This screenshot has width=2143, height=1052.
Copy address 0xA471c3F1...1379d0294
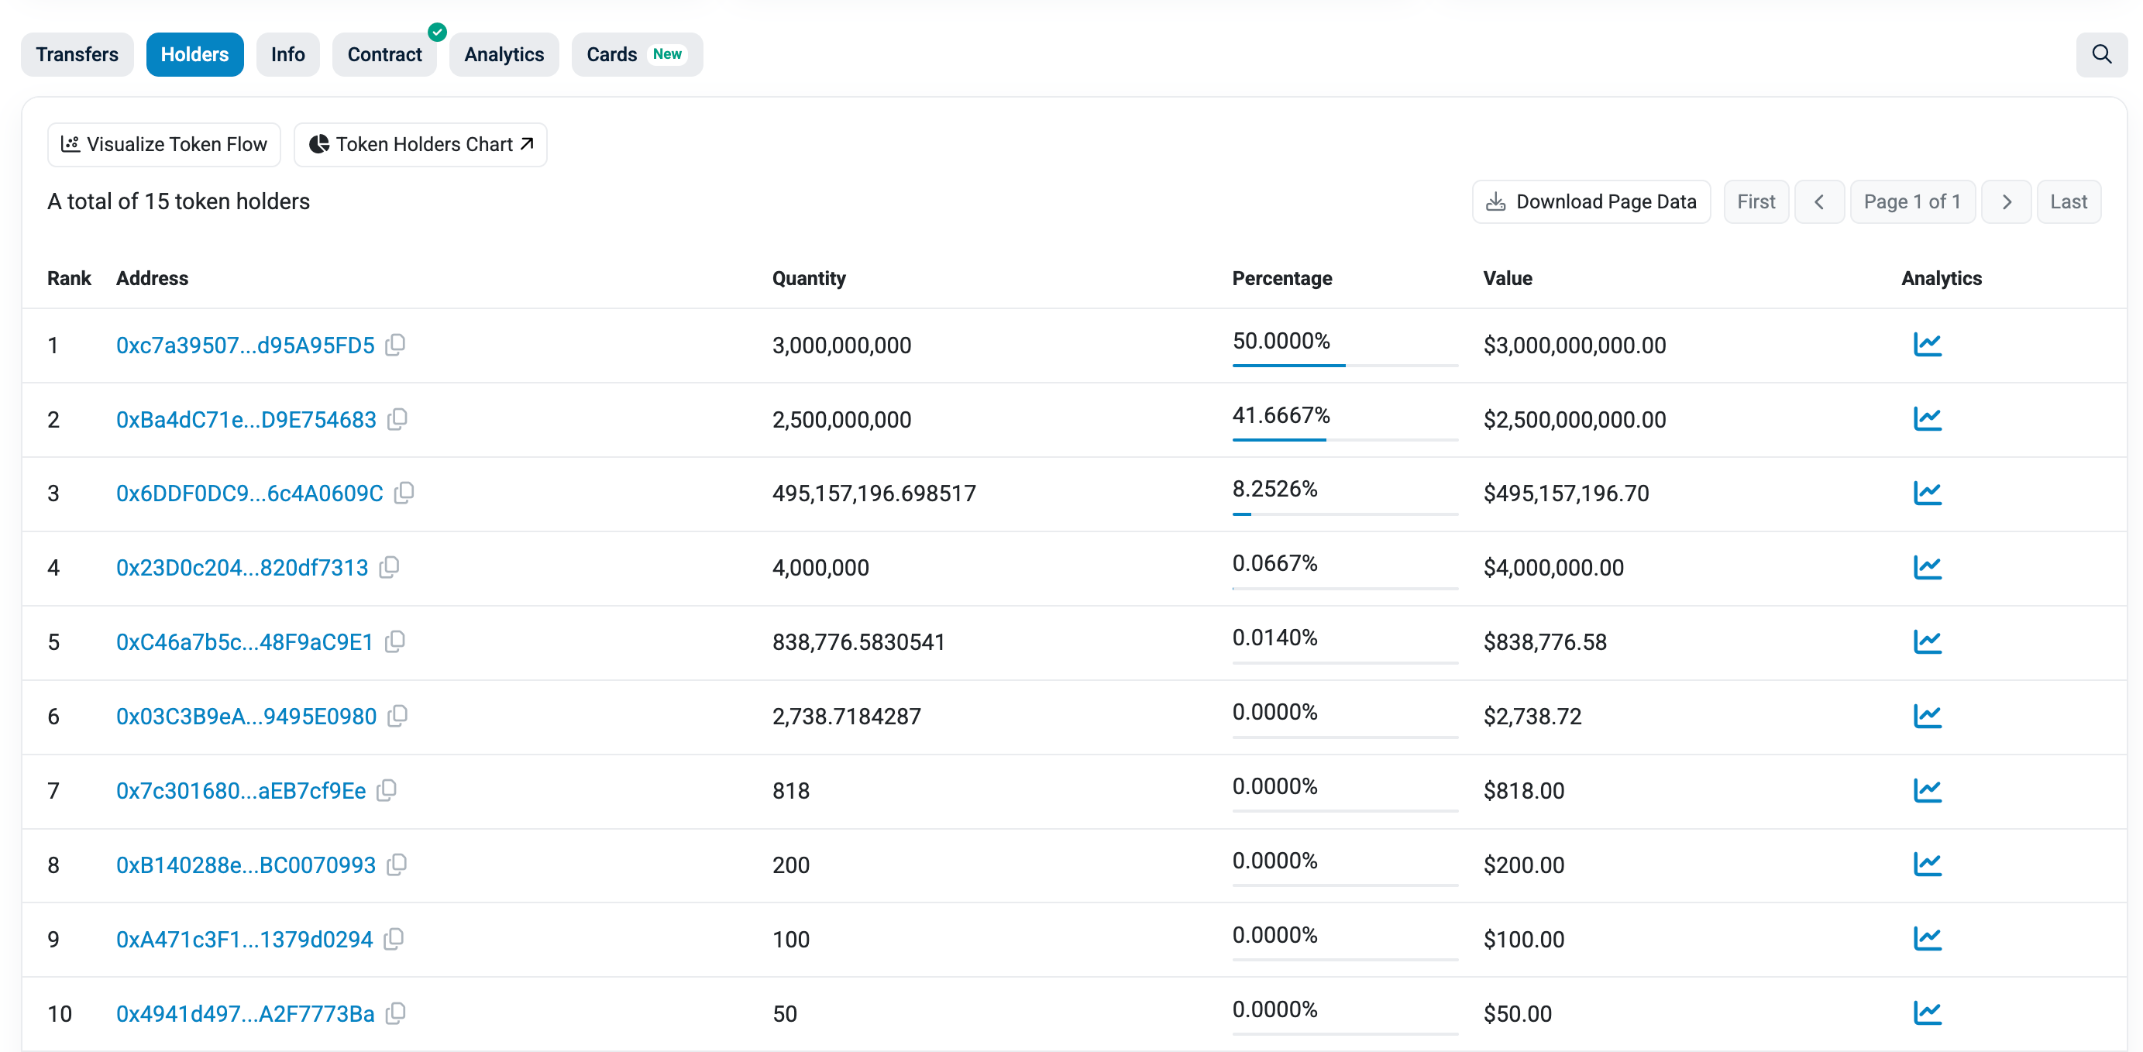pyautogui.click(x=394, y=939)
